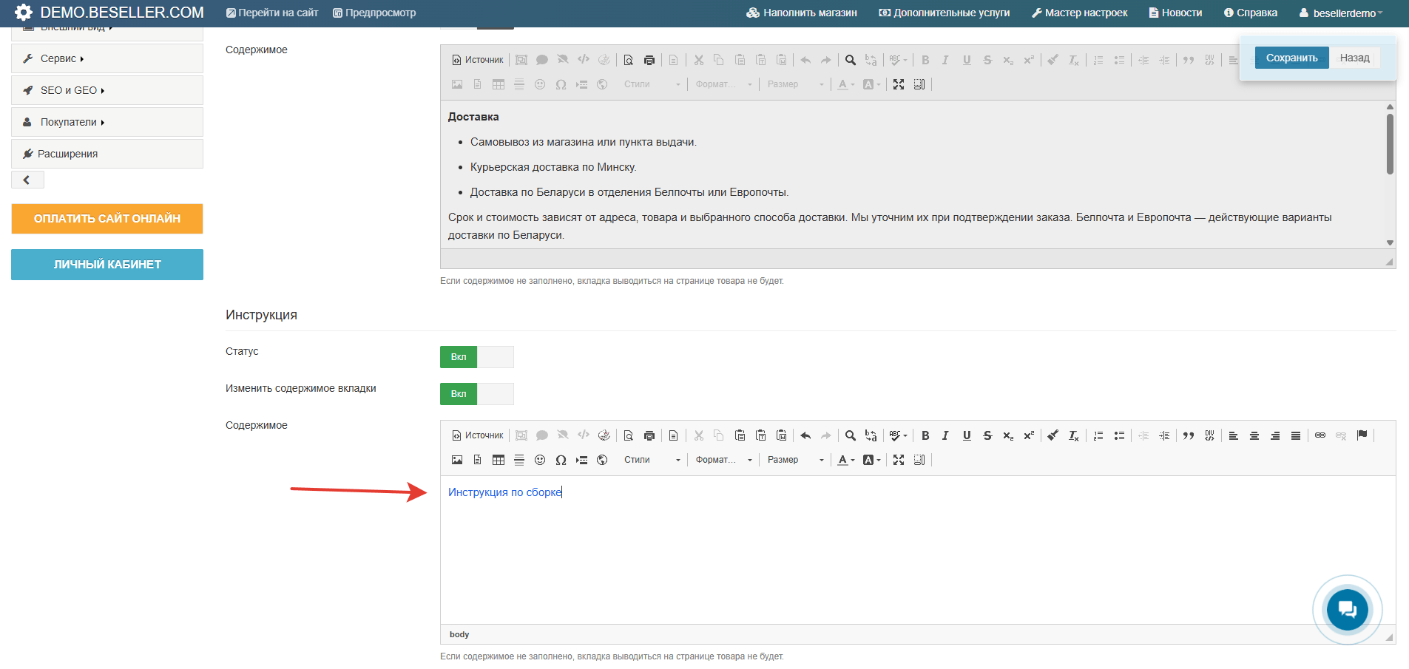This screenshot has width=1409, height=669.
Task: Click the Сохранить button
Action: [x=1291, y=58]
